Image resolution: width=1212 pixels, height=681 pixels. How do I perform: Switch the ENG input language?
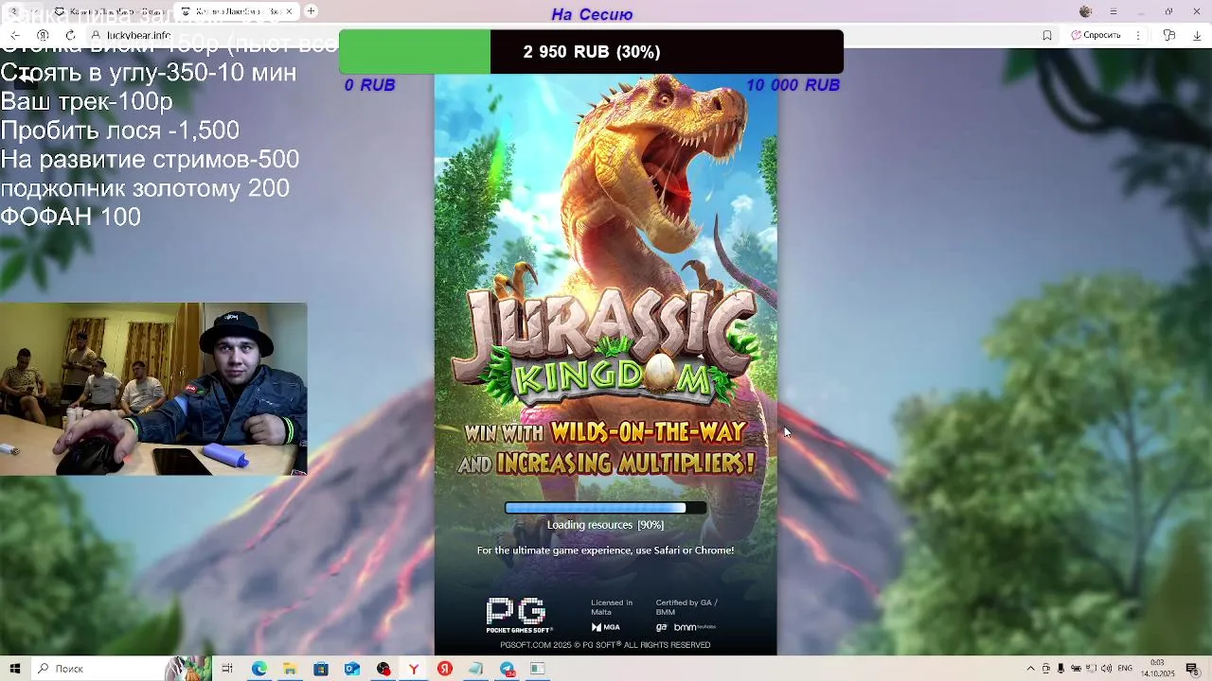pyautogui.click(x=1125, y=669)
